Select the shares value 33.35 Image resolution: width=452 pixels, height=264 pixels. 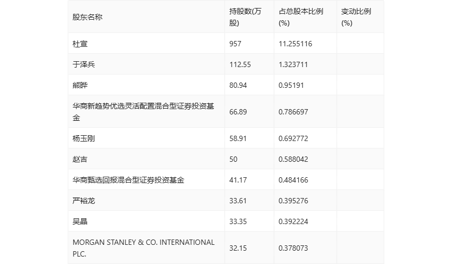(x=238, y=221)
